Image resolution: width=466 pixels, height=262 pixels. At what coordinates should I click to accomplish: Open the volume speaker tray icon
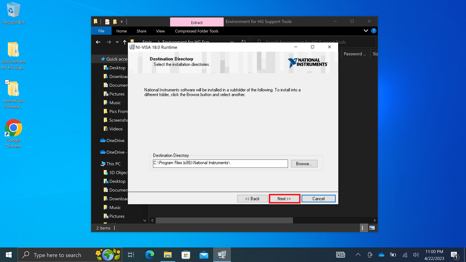pos(416,255)
